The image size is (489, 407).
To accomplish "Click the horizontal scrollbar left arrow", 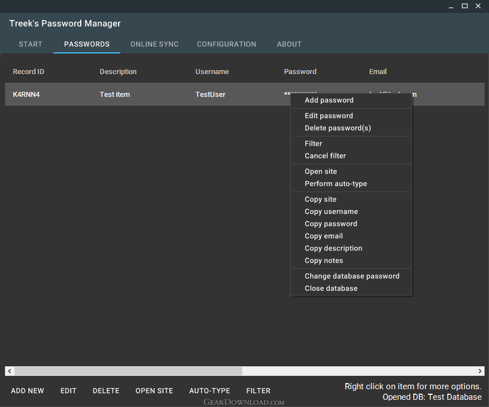I will (x=9, y=371).
